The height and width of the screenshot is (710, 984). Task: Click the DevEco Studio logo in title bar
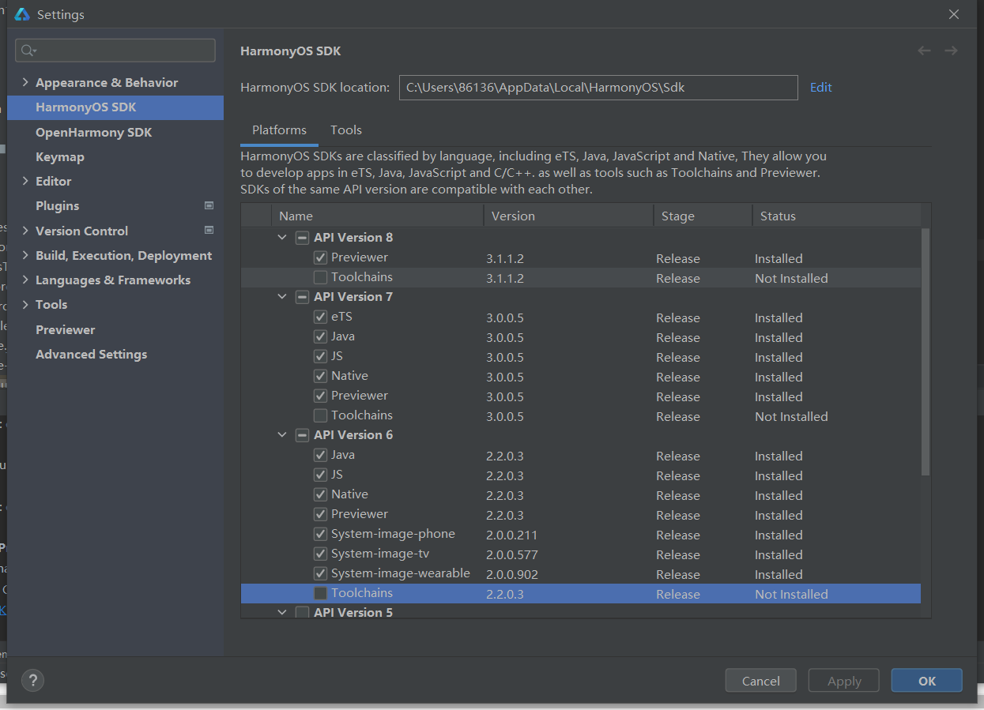click(x=22, y=14)
